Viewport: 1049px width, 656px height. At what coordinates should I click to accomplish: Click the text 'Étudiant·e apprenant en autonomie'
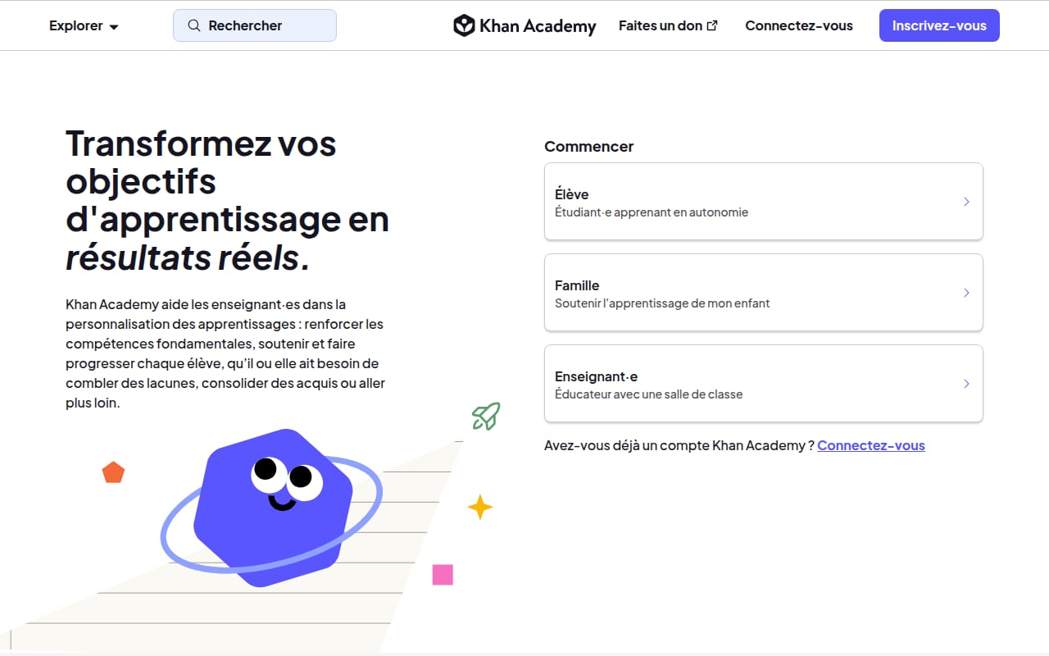(x=652, y=212)
